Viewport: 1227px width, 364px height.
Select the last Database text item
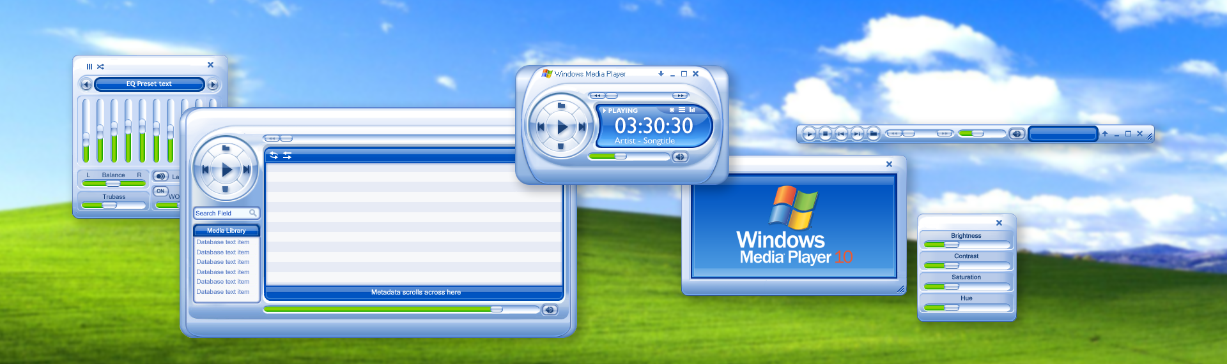(223, 292)
